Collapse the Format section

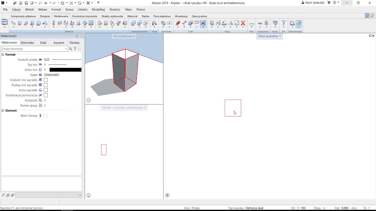pos(3,55)
